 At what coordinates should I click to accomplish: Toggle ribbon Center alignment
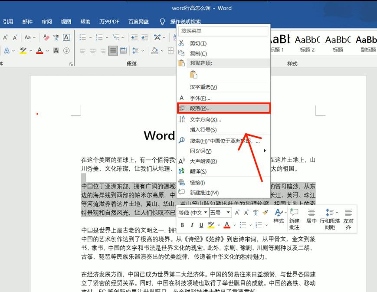coord(93,50)
